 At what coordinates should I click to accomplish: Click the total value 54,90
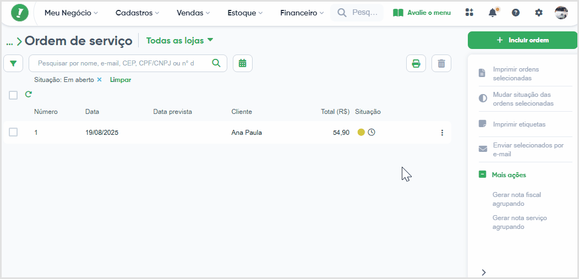click(341, 133)
